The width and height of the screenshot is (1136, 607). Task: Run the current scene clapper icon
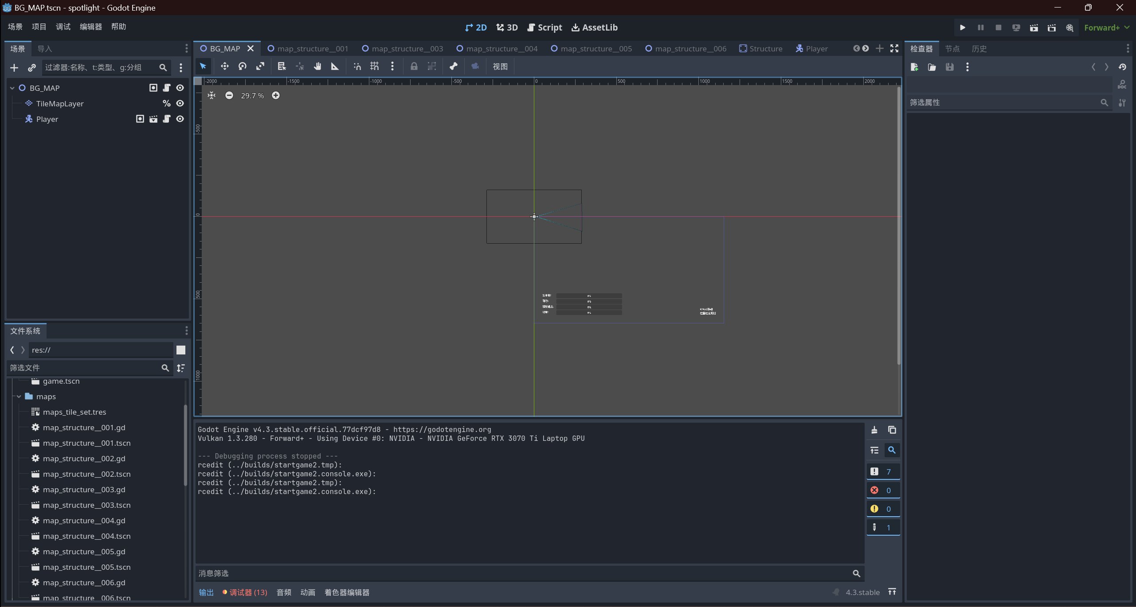(x=1034, y=27)
